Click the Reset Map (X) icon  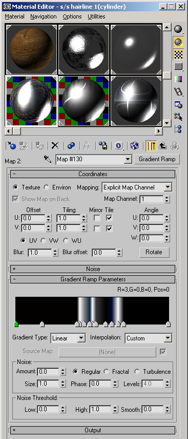click(x=55, y=146)
